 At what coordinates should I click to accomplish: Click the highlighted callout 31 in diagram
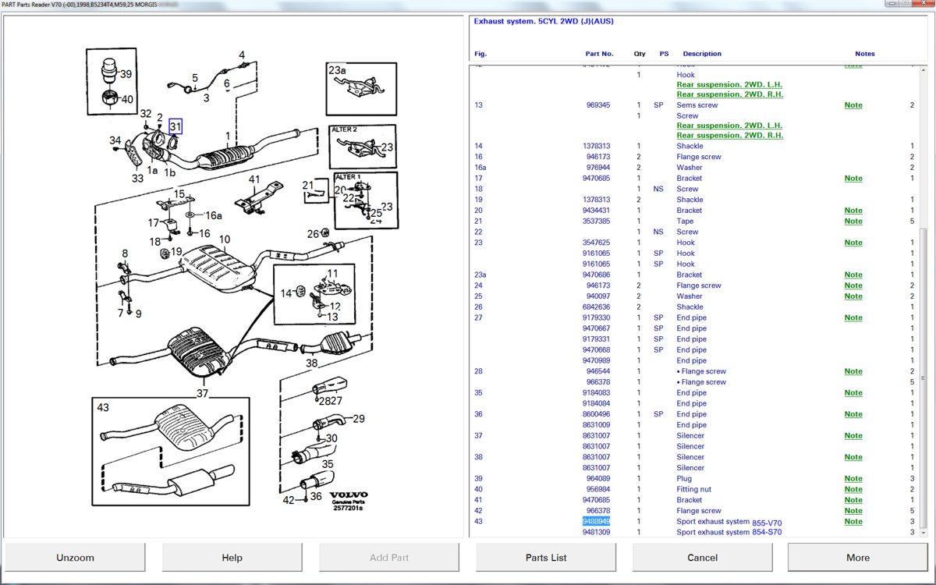[x=175, y=126]
